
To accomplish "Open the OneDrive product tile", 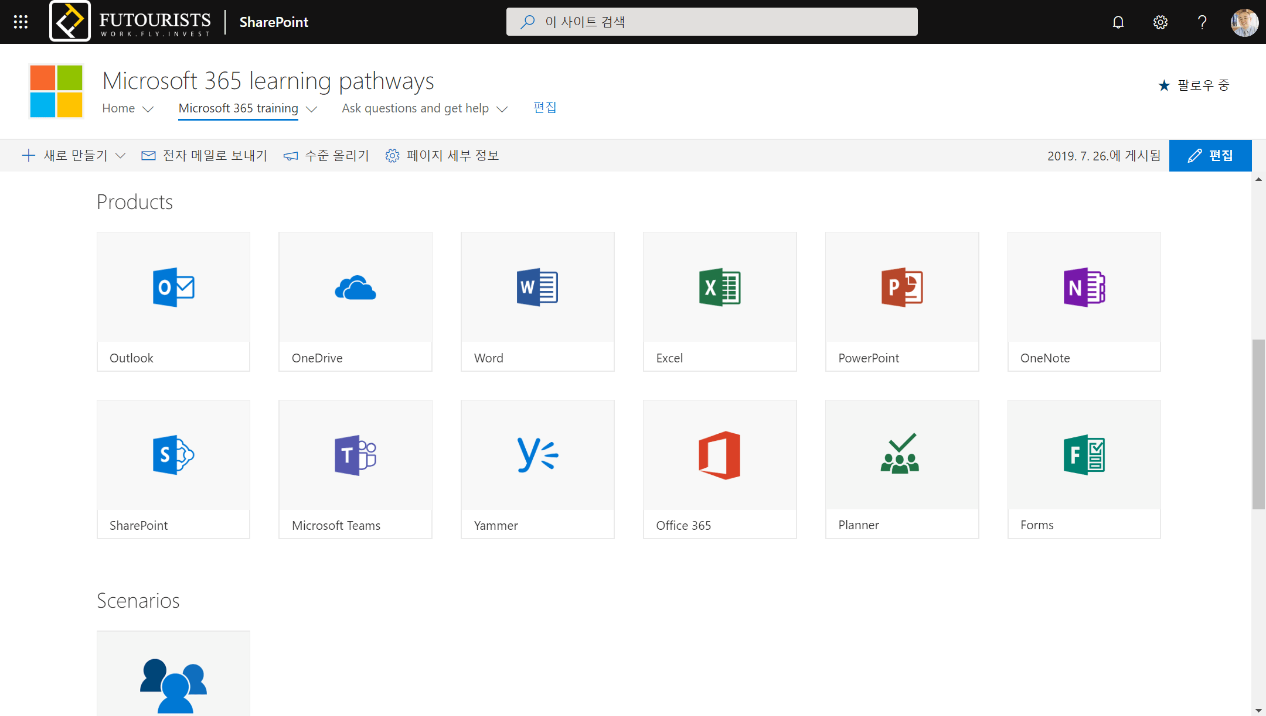I will tap(355, 302).
